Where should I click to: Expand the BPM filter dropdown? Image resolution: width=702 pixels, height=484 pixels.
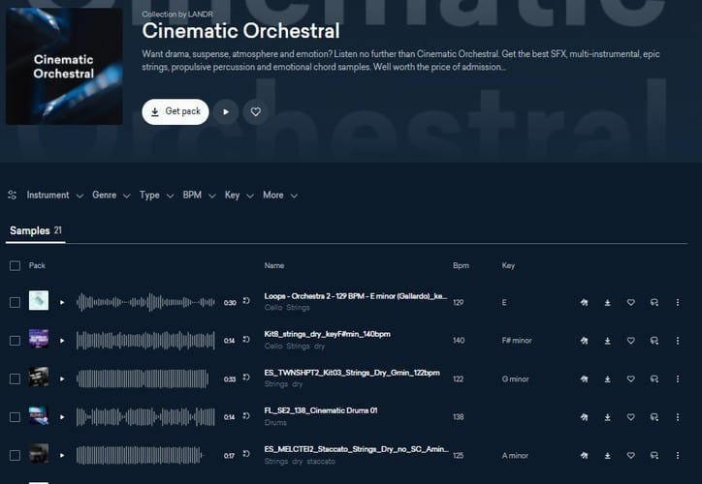pos(199,196)
